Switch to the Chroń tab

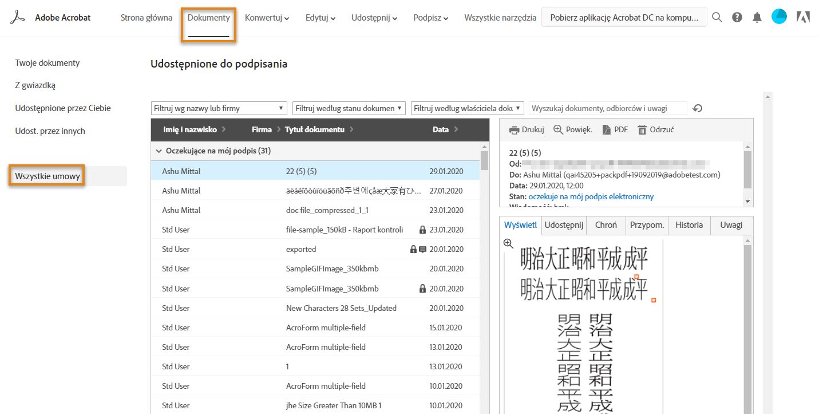click(606, 226)
